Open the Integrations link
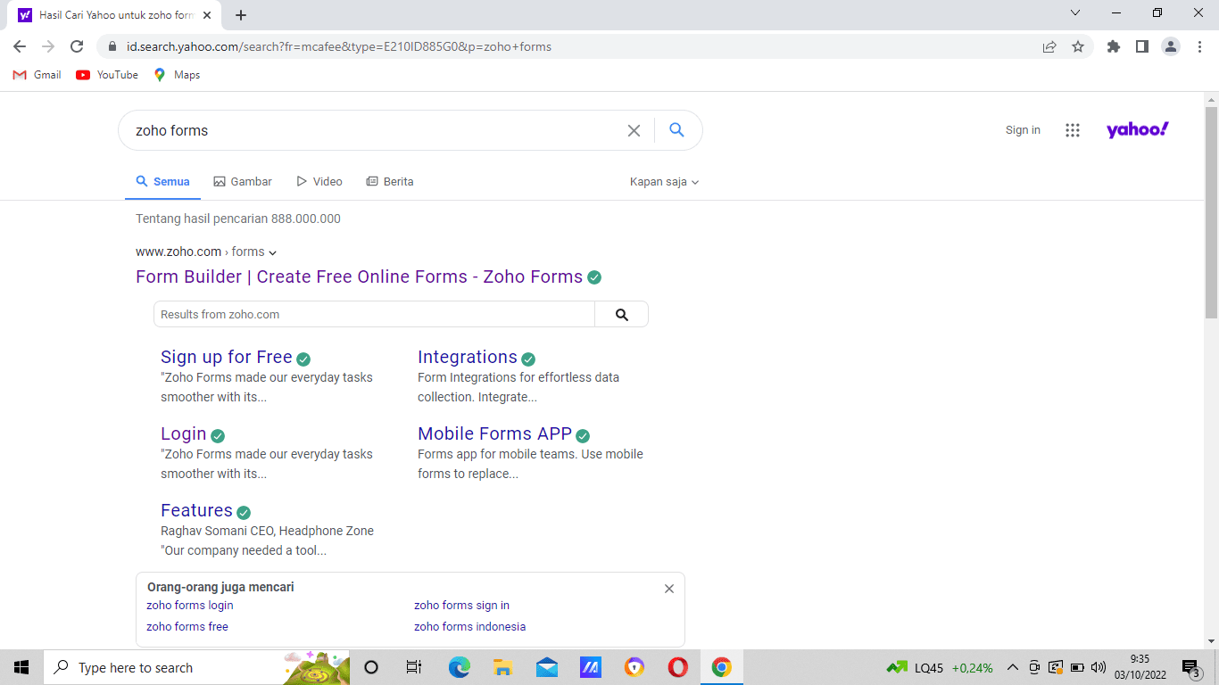1219x685 pixels. tap(468, 357)
